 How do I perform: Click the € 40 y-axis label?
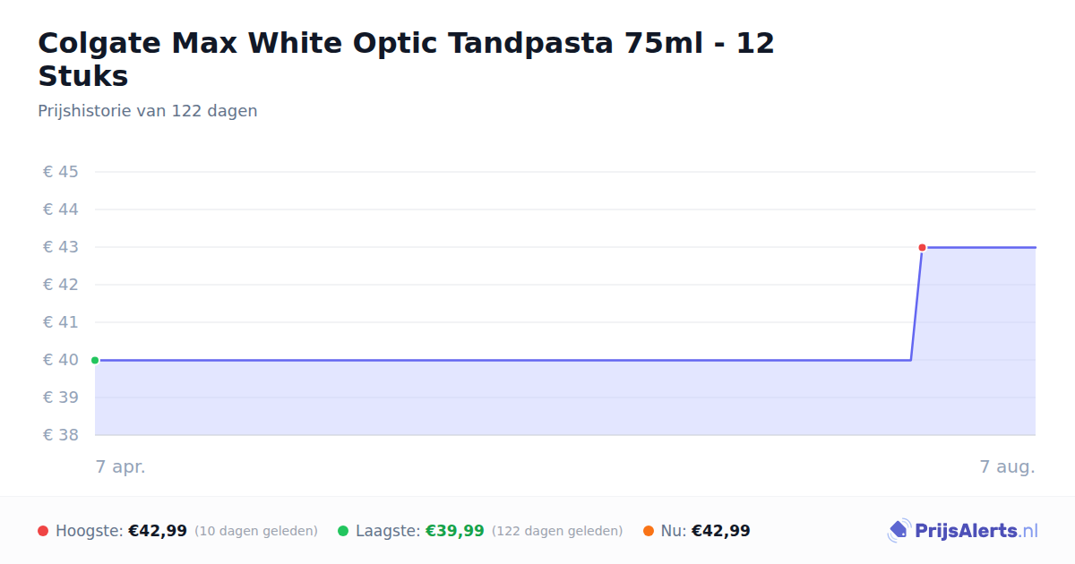click(61, 360)
